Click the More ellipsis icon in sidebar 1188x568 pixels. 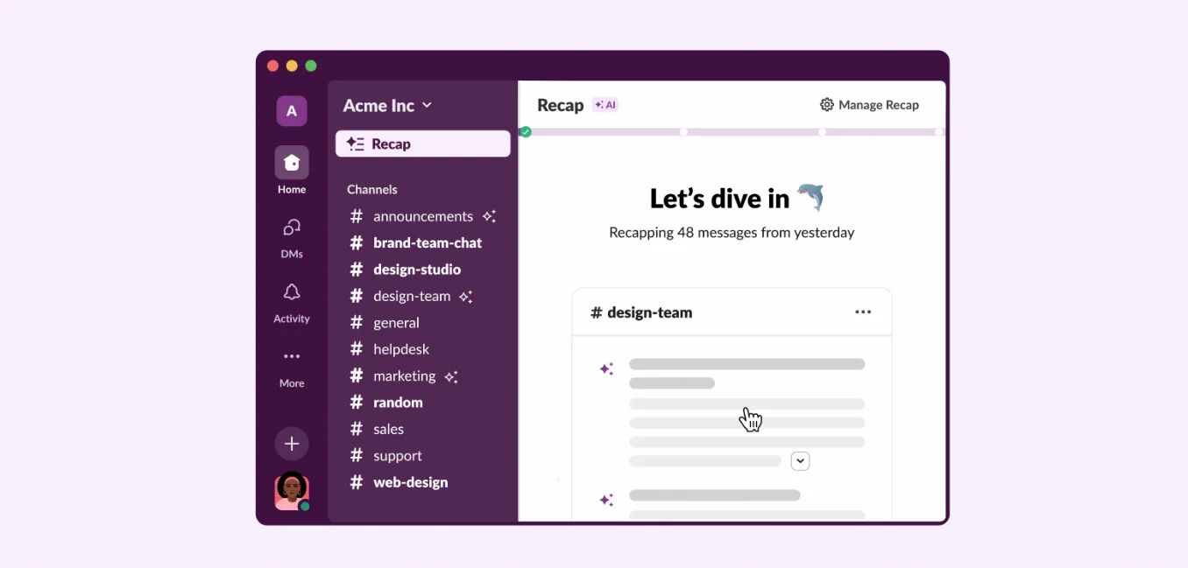pyautogui.click(x=292, y=357)
